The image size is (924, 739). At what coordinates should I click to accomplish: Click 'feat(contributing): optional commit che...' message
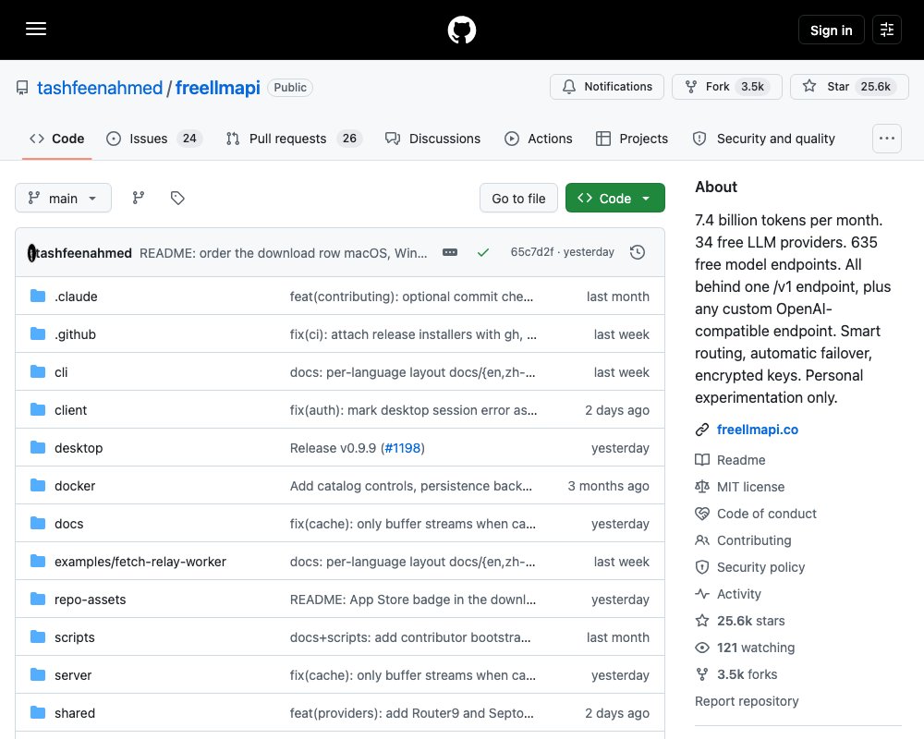click(x=411, y=297)
